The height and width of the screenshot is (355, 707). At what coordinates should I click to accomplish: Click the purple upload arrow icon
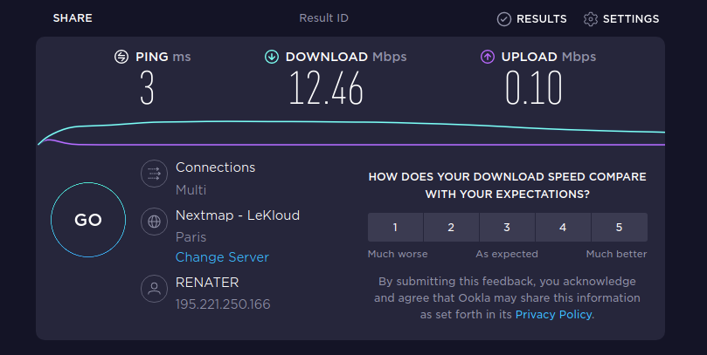[x=488, y=57]
